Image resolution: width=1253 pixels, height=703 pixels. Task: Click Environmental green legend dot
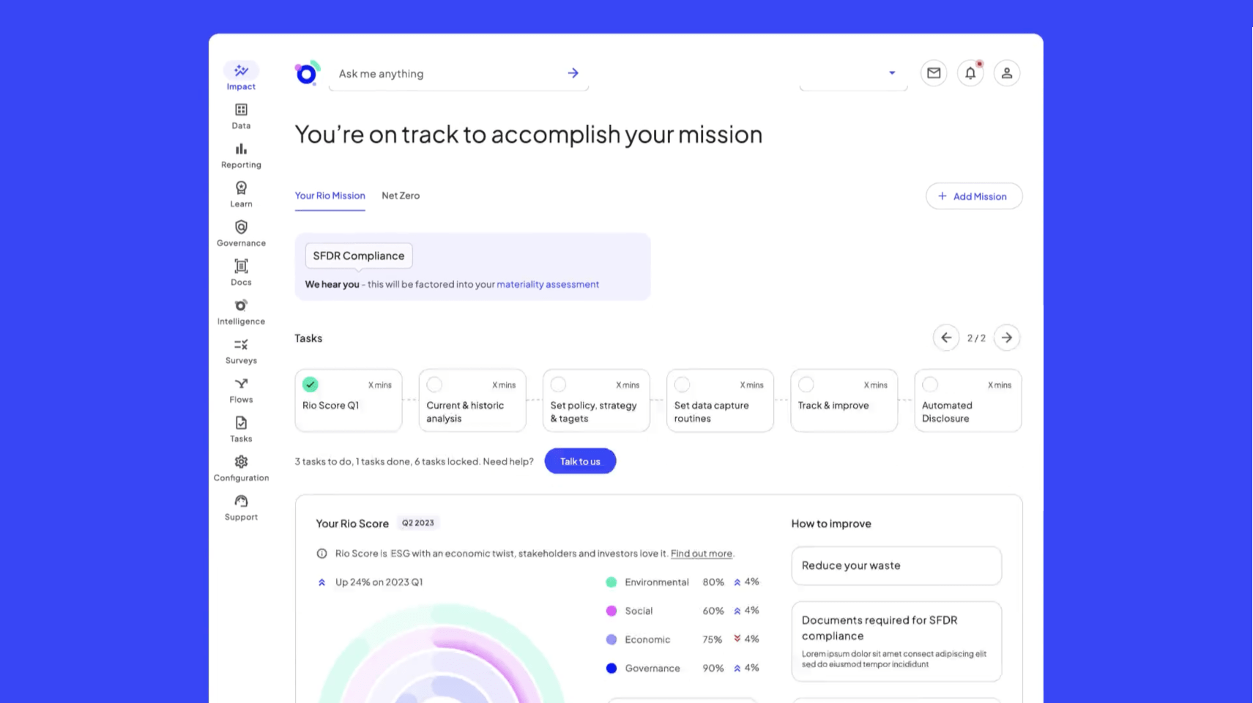[x=611, y=582]
